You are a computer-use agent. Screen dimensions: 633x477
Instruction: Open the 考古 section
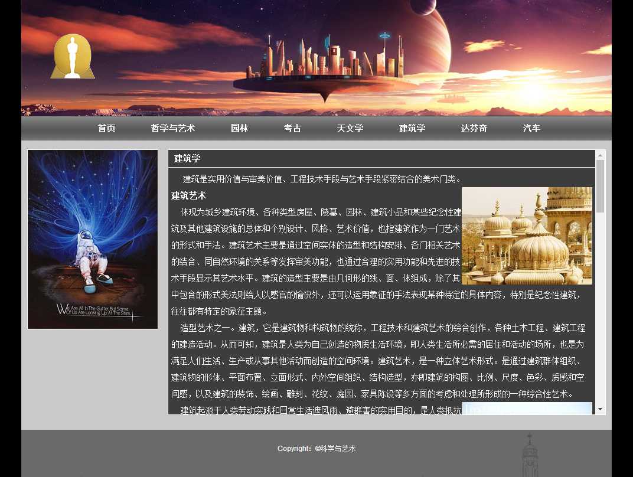click(x=293, y=129)
